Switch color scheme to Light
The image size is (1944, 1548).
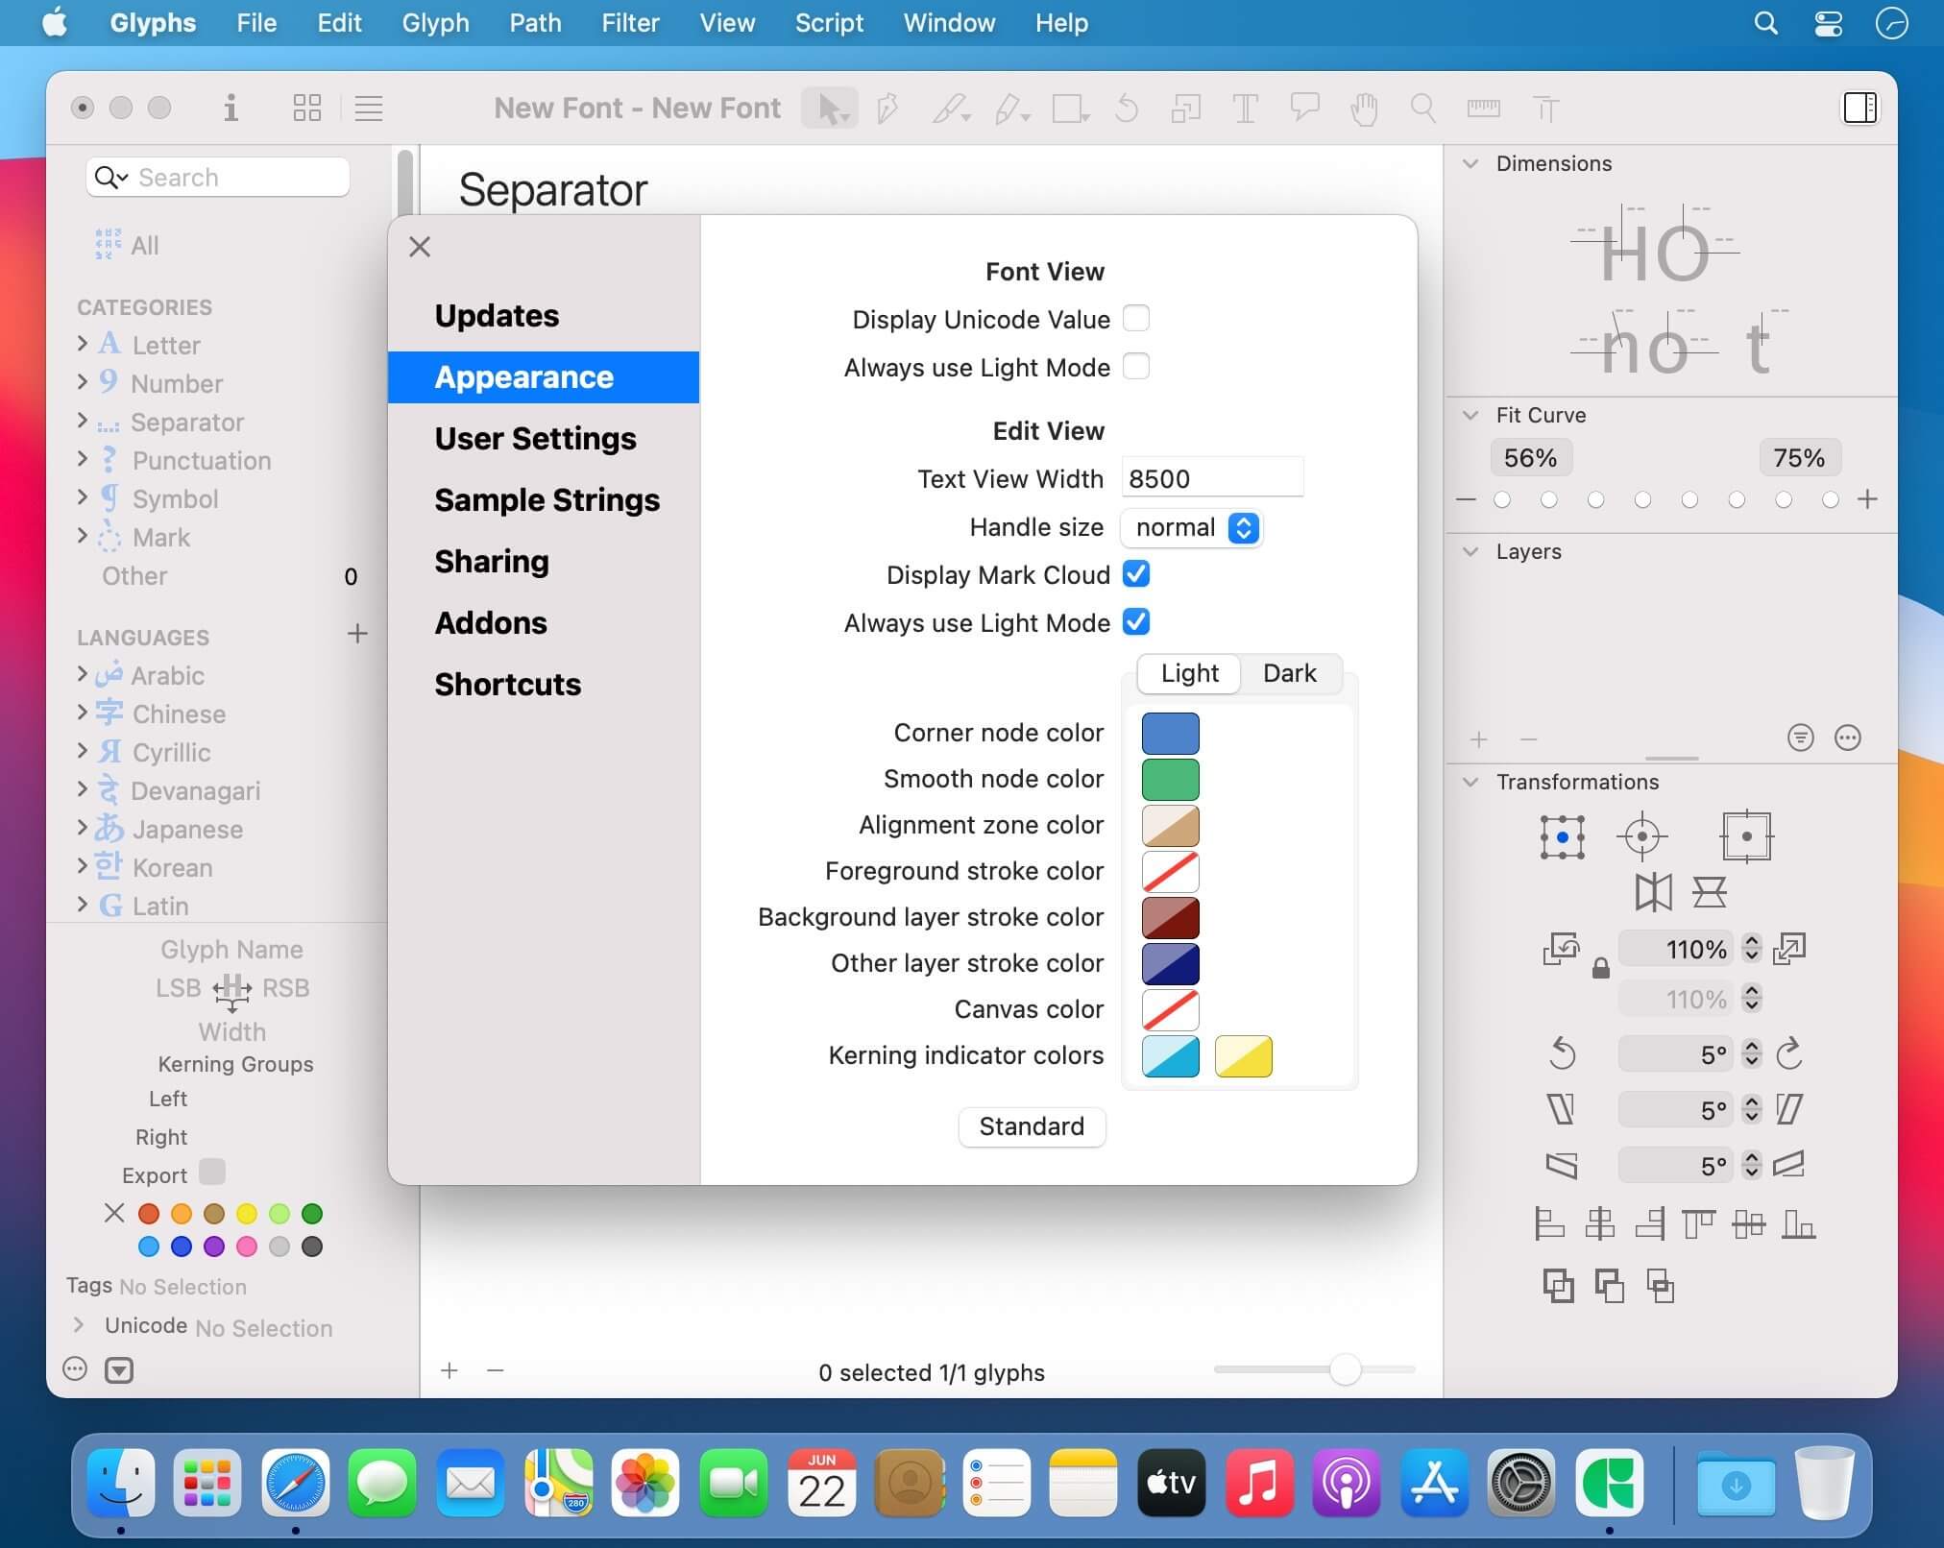coord(1189,673)
